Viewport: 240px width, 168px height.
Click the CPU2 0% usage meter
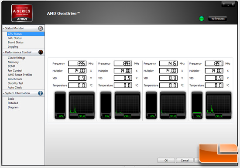pos(151,105)
